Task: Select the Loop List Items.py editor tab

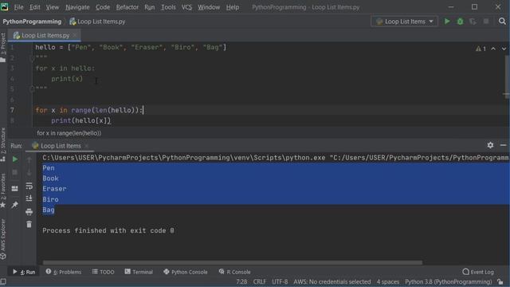Action: click(x=44, y=35)
